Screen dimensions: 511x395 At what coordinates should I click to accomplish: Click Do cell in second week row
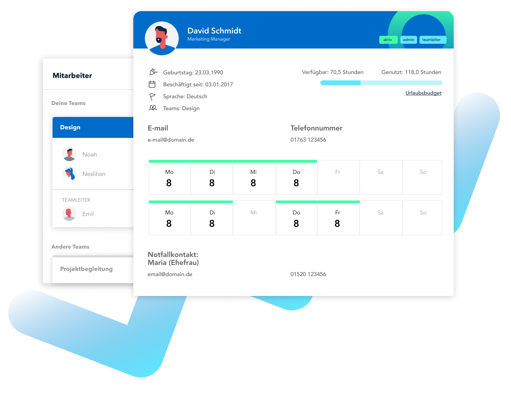[x=296, y=218]
